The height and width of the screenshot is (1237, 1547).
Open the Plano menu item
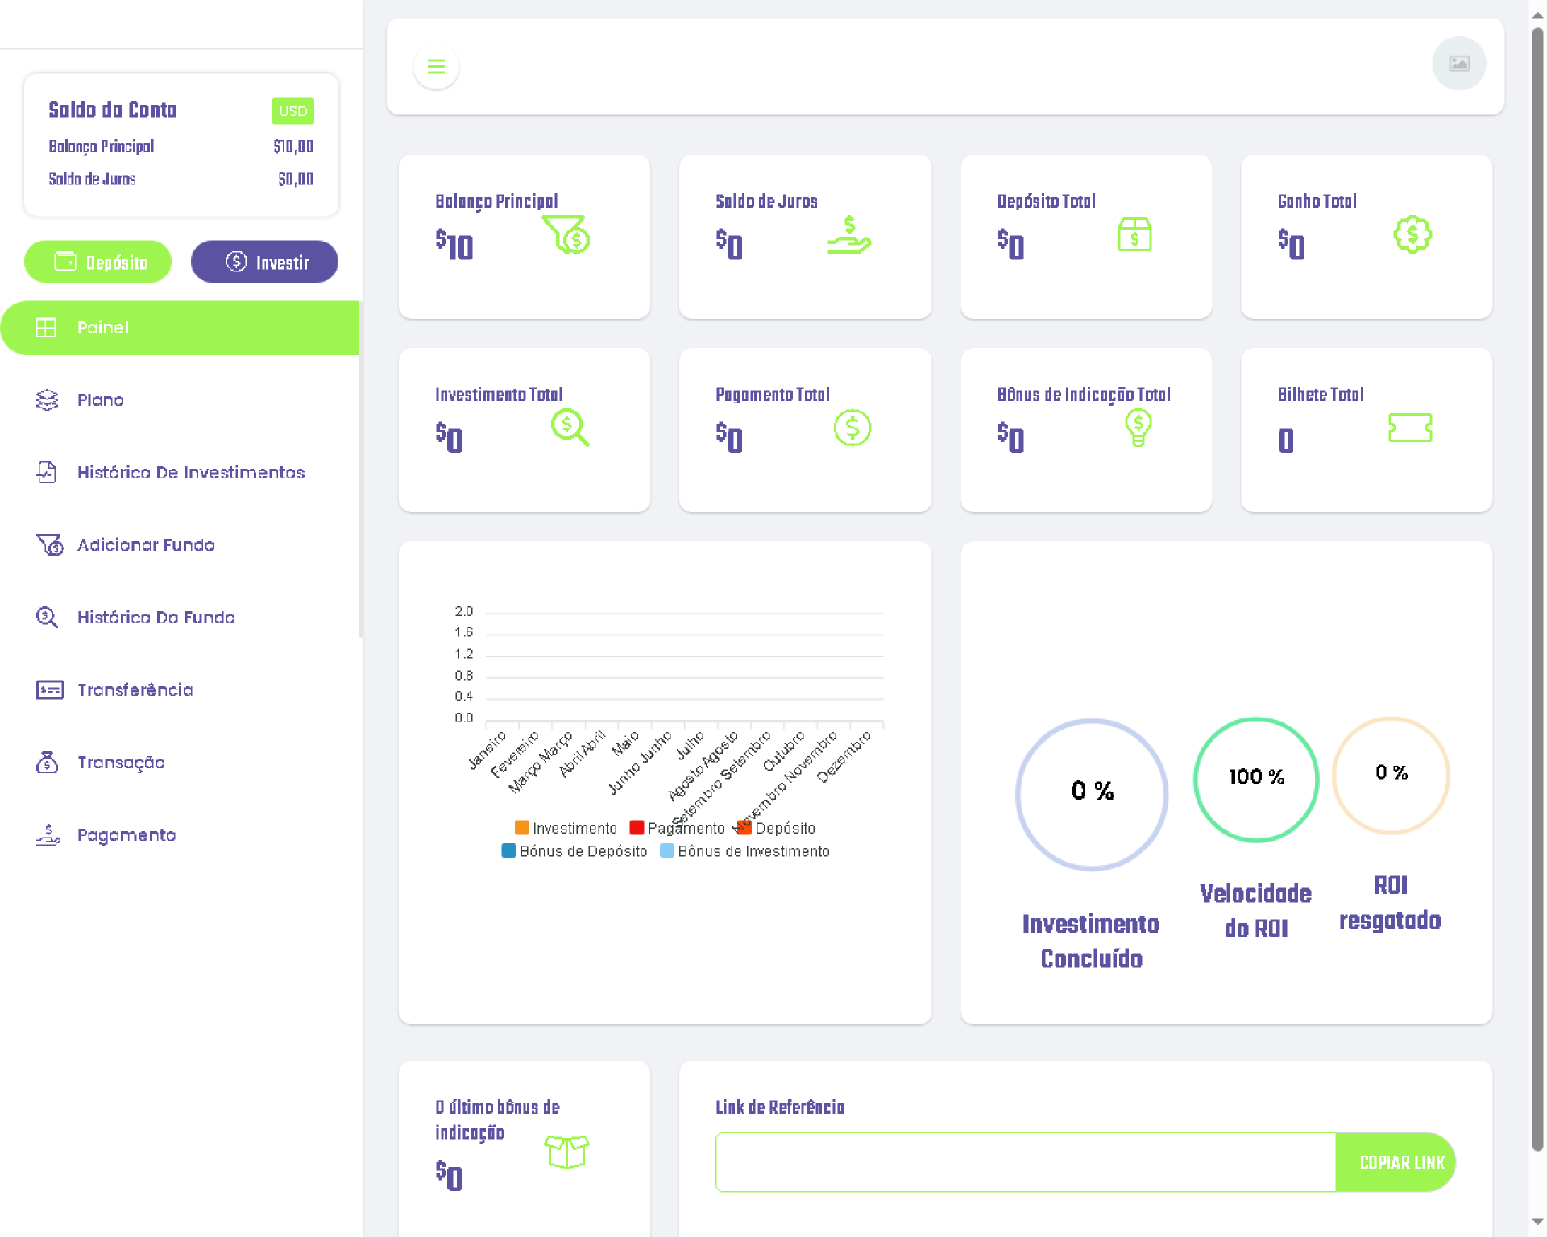(x=100, y=400)
